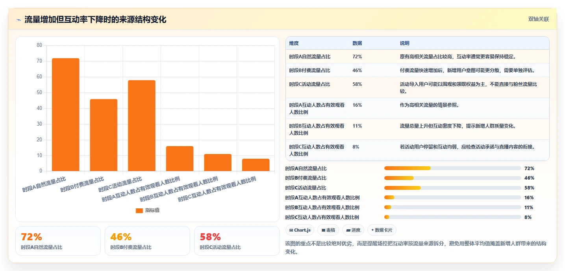This screenshot has width=565, height=271.
Task: Click the 8% progress bar for 时段C互动人数
Action: click(x=453, y=217)
